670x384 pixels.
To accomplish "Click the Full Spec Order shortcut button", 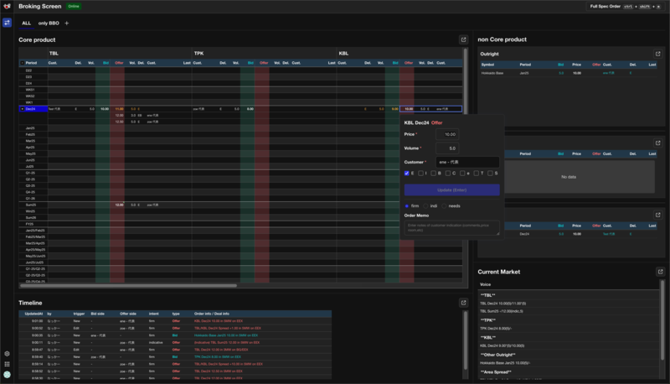I will (626, 7).
